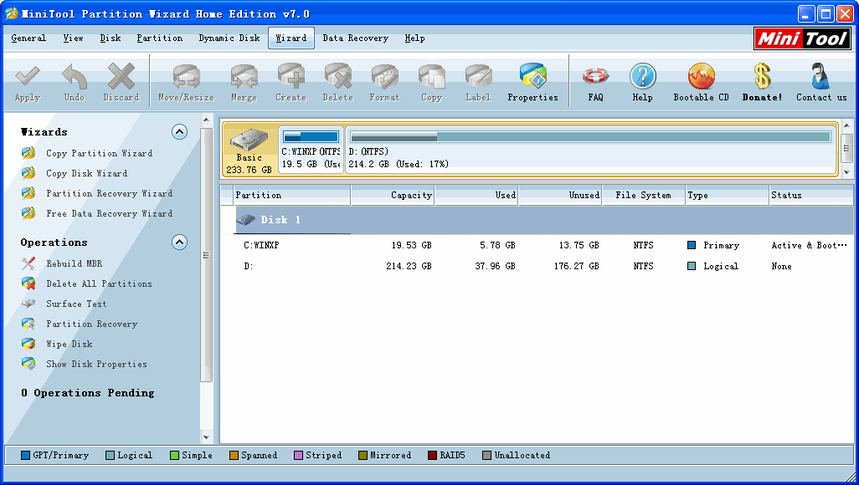Click the Label partition icon

pyautogui.click(x=478, y=81)
